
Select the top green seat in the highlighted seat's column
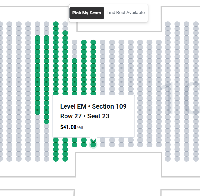(93, 42)
